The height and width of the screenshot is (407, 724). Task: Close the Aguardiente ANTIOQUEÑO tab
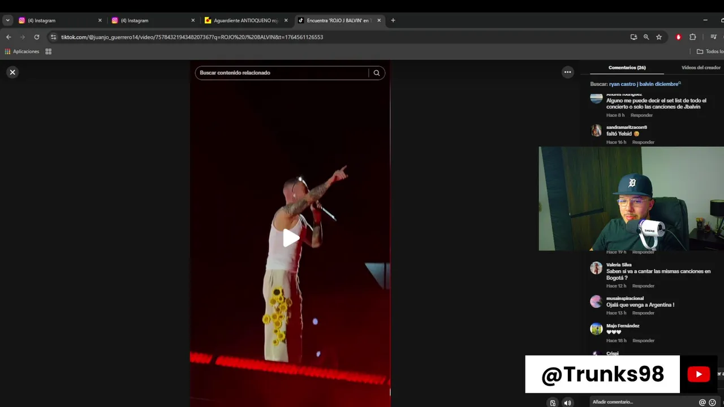coord(286,20)
